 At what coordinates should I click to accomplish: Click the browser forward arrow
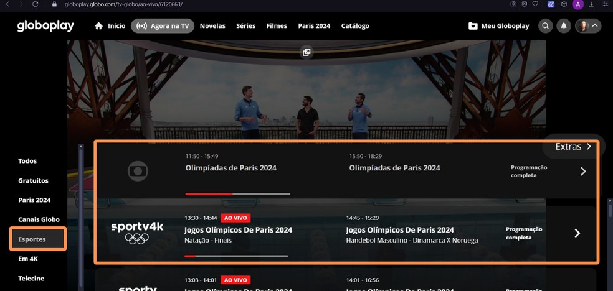click(21, 4)
